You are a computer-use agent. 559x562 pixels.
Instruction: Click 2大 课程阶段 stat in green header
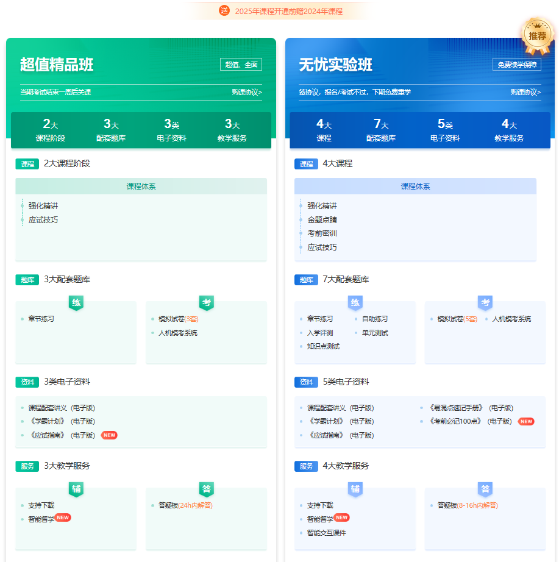pos(50,130)
